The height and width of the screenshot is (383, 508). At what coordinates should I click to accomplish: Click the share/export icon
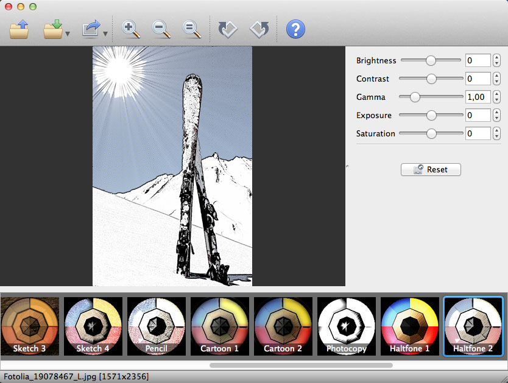91,29
